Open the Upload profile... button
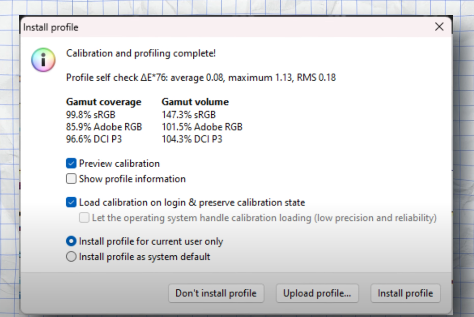 [317, 293]
